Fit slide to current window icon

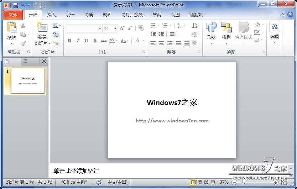point(284,182)
